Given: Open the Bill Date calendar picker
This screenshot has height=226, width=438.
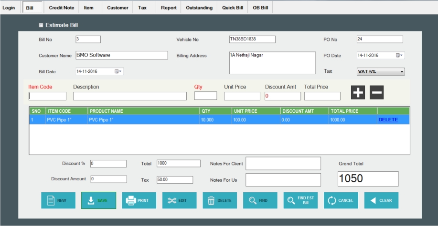Looking at the screenshot, I should 118,71.
